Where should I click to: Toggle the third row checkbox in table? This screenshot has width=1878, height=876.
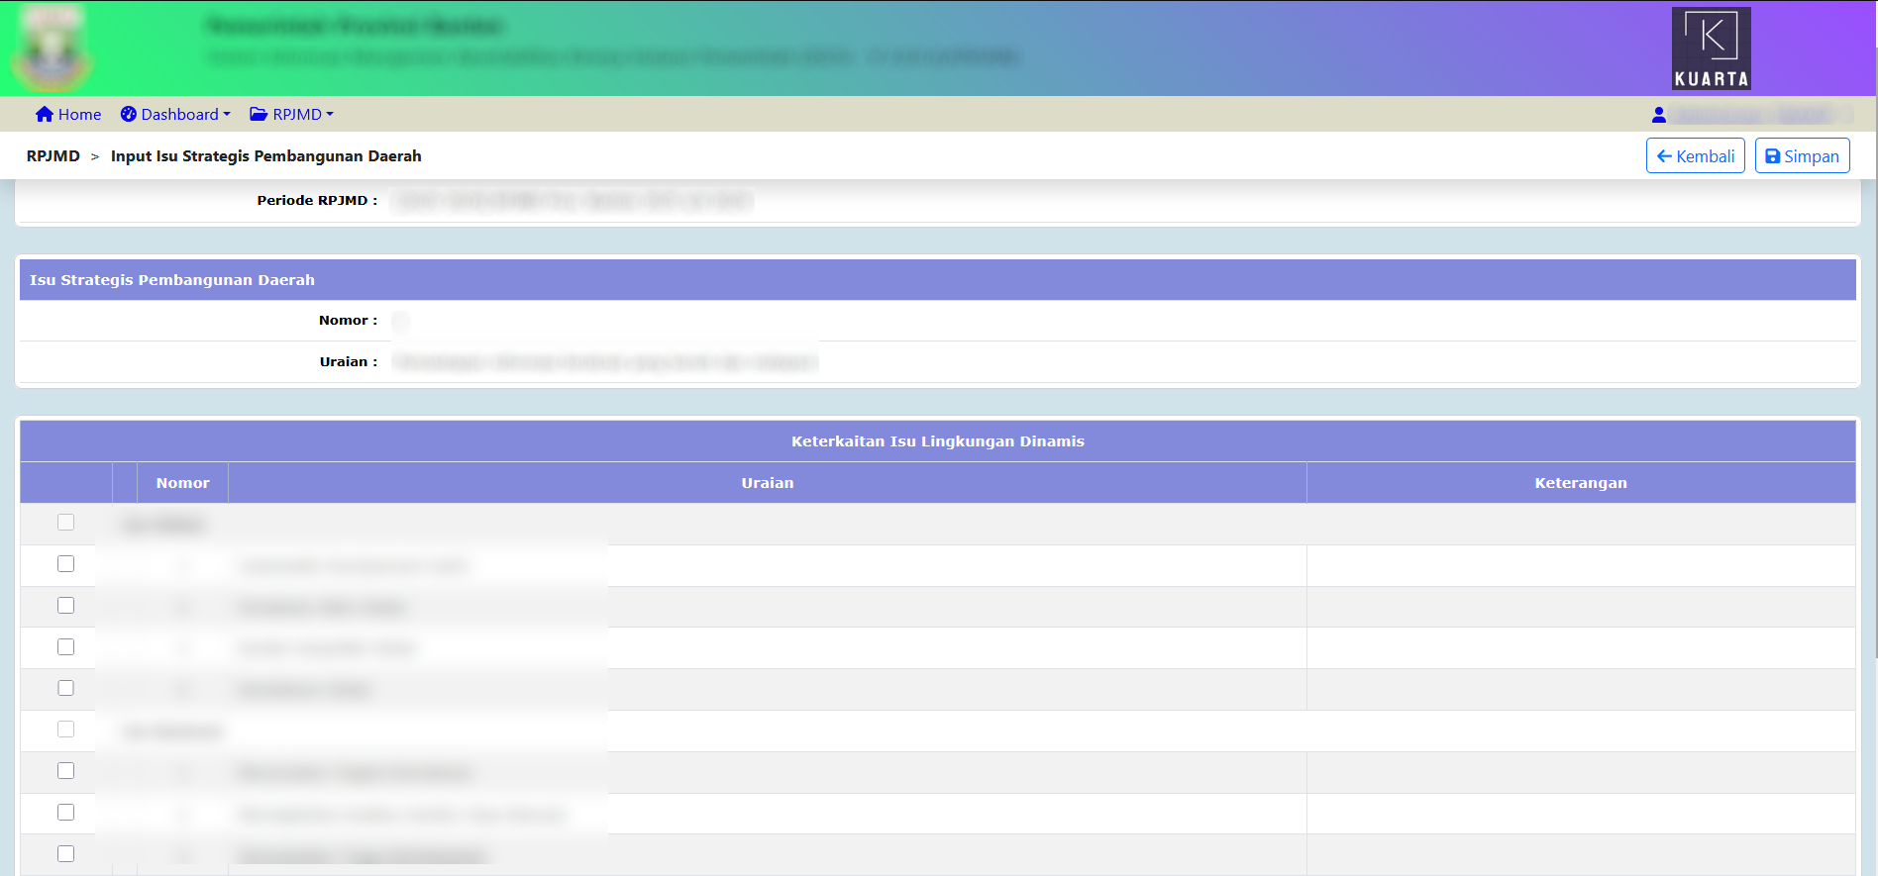click(66, 605)
